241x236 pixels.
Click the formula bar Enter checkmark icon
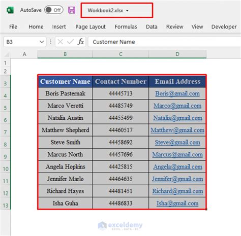tap(70, 42)
